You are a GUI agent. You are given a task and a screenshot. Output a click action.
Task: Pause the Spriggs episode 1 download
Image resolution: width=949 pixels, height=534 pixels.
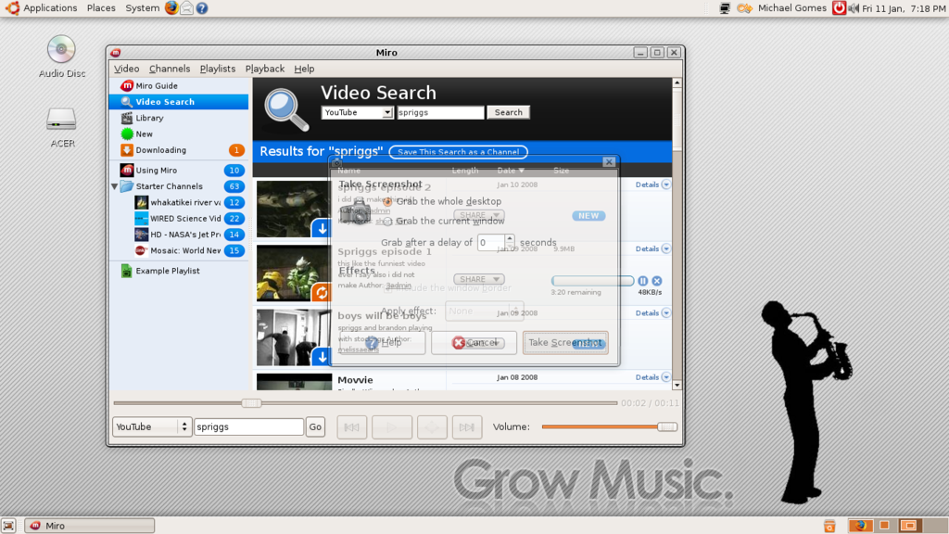point(643,281)
